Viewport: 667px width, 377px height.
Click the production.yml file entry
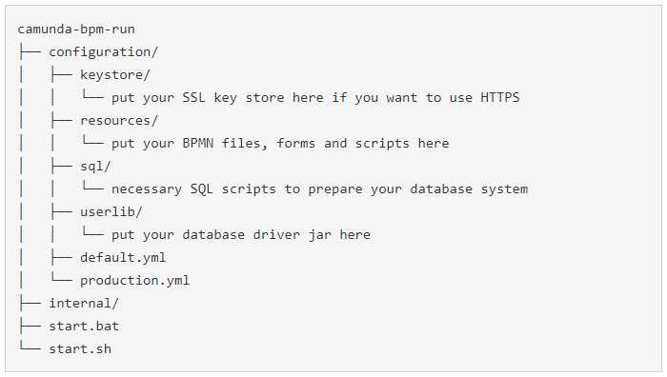[134, 281]
